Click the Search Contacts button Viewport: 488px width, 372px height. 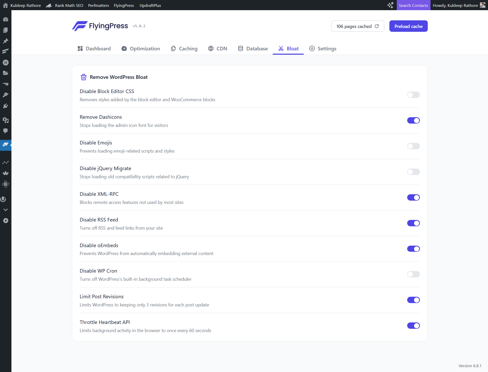coord(413,5)
